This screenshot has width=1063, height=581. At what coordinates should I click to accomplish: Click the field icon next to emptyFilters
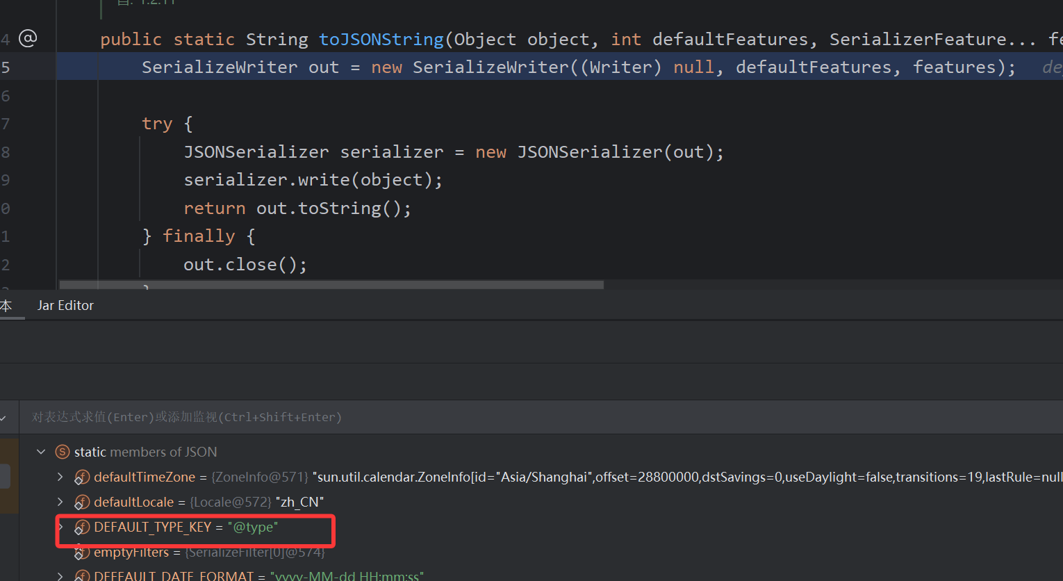click(82, 553)
